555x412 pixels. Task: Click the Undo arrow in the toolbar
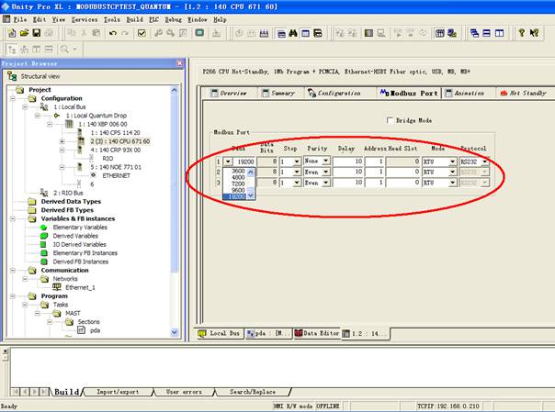(x=112, y=33)
